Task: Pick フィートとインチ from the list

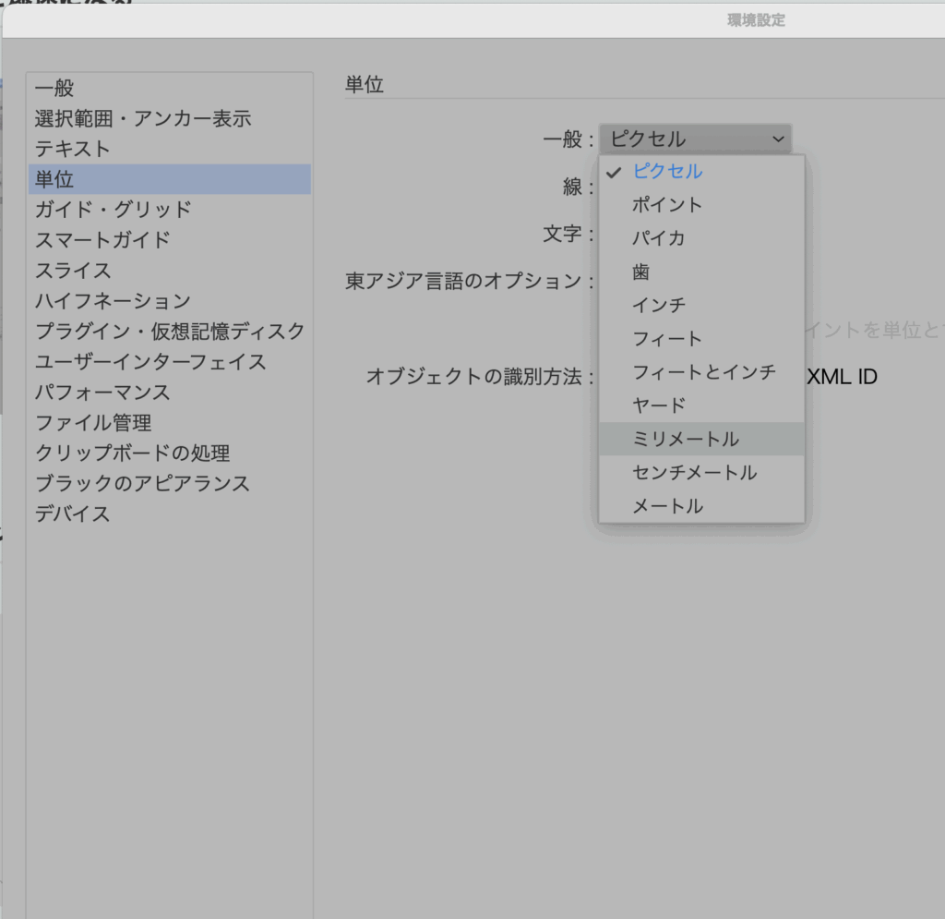Action: point(701,372)
